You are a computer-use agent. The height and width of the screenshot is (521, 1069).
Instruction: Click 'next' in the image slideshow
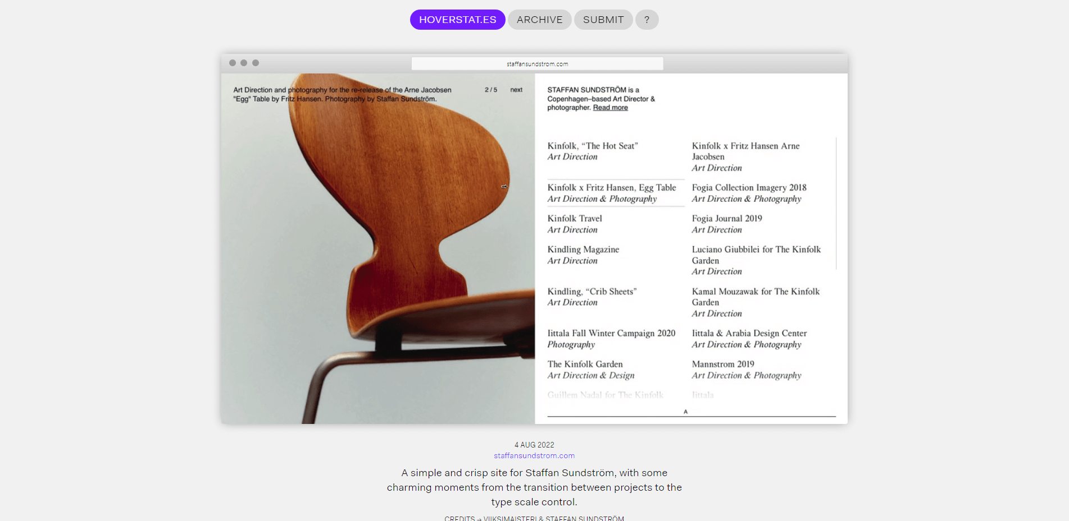pos(516,90)
